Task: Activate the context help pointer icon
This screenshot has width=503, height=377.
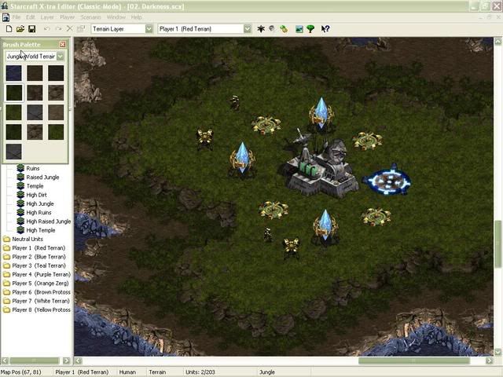Action: coord(325,29)
